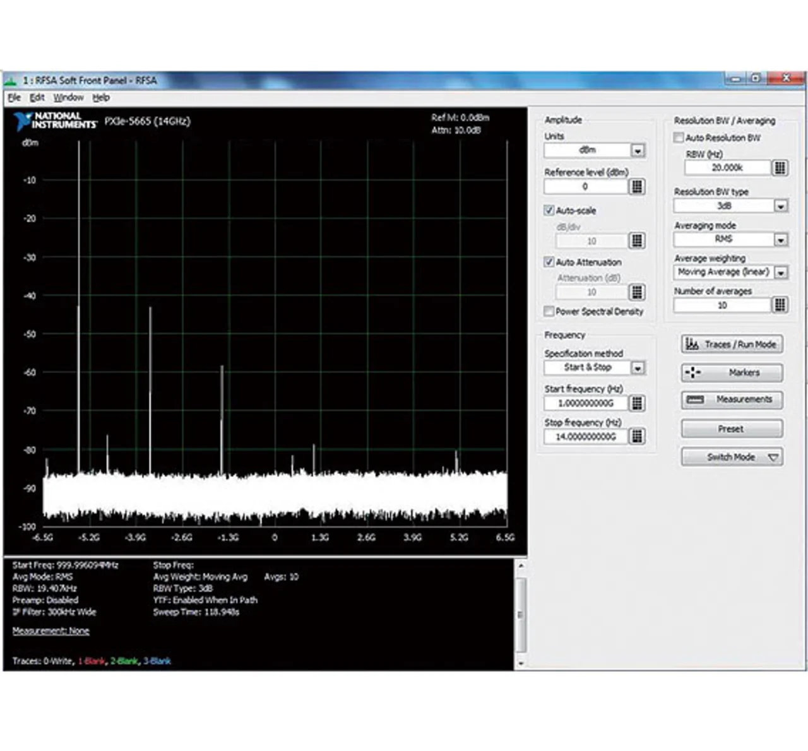Click the info panel vertical scrollbar thumb

[521, 615]
